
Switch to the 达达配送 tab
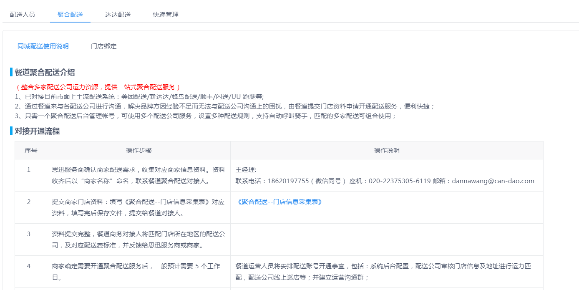pyautogui.click(x=118, y=15)
